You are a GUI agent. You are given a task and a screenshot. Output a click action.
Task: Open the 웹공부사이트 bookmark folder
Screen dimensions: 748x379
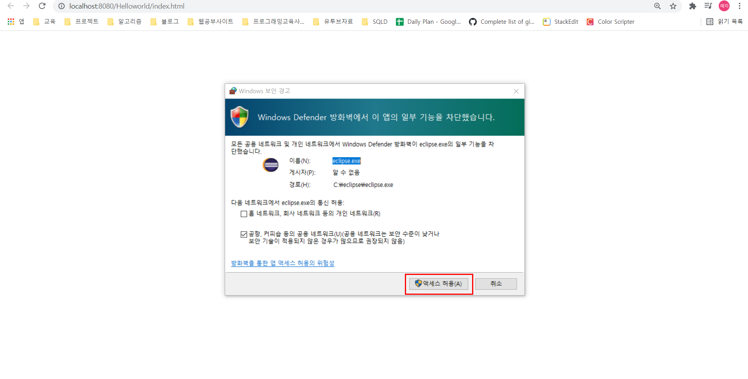(x=210, y=22)
